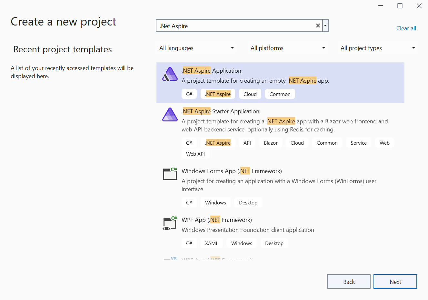Maximize the Create a new project window
428x300 pixels.
click(400, 6)
